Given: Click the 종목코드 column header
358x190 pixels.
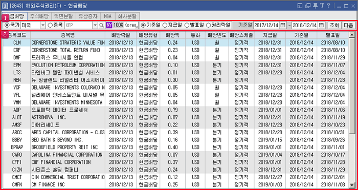Looking at the screenshot, I should point(16,35).
